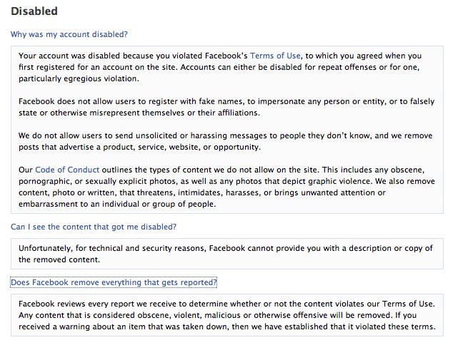The height and width of the screenshot is (350, 453).
Task: Click the "embarrassment to an individual or group" line
Action: point(117,204)
